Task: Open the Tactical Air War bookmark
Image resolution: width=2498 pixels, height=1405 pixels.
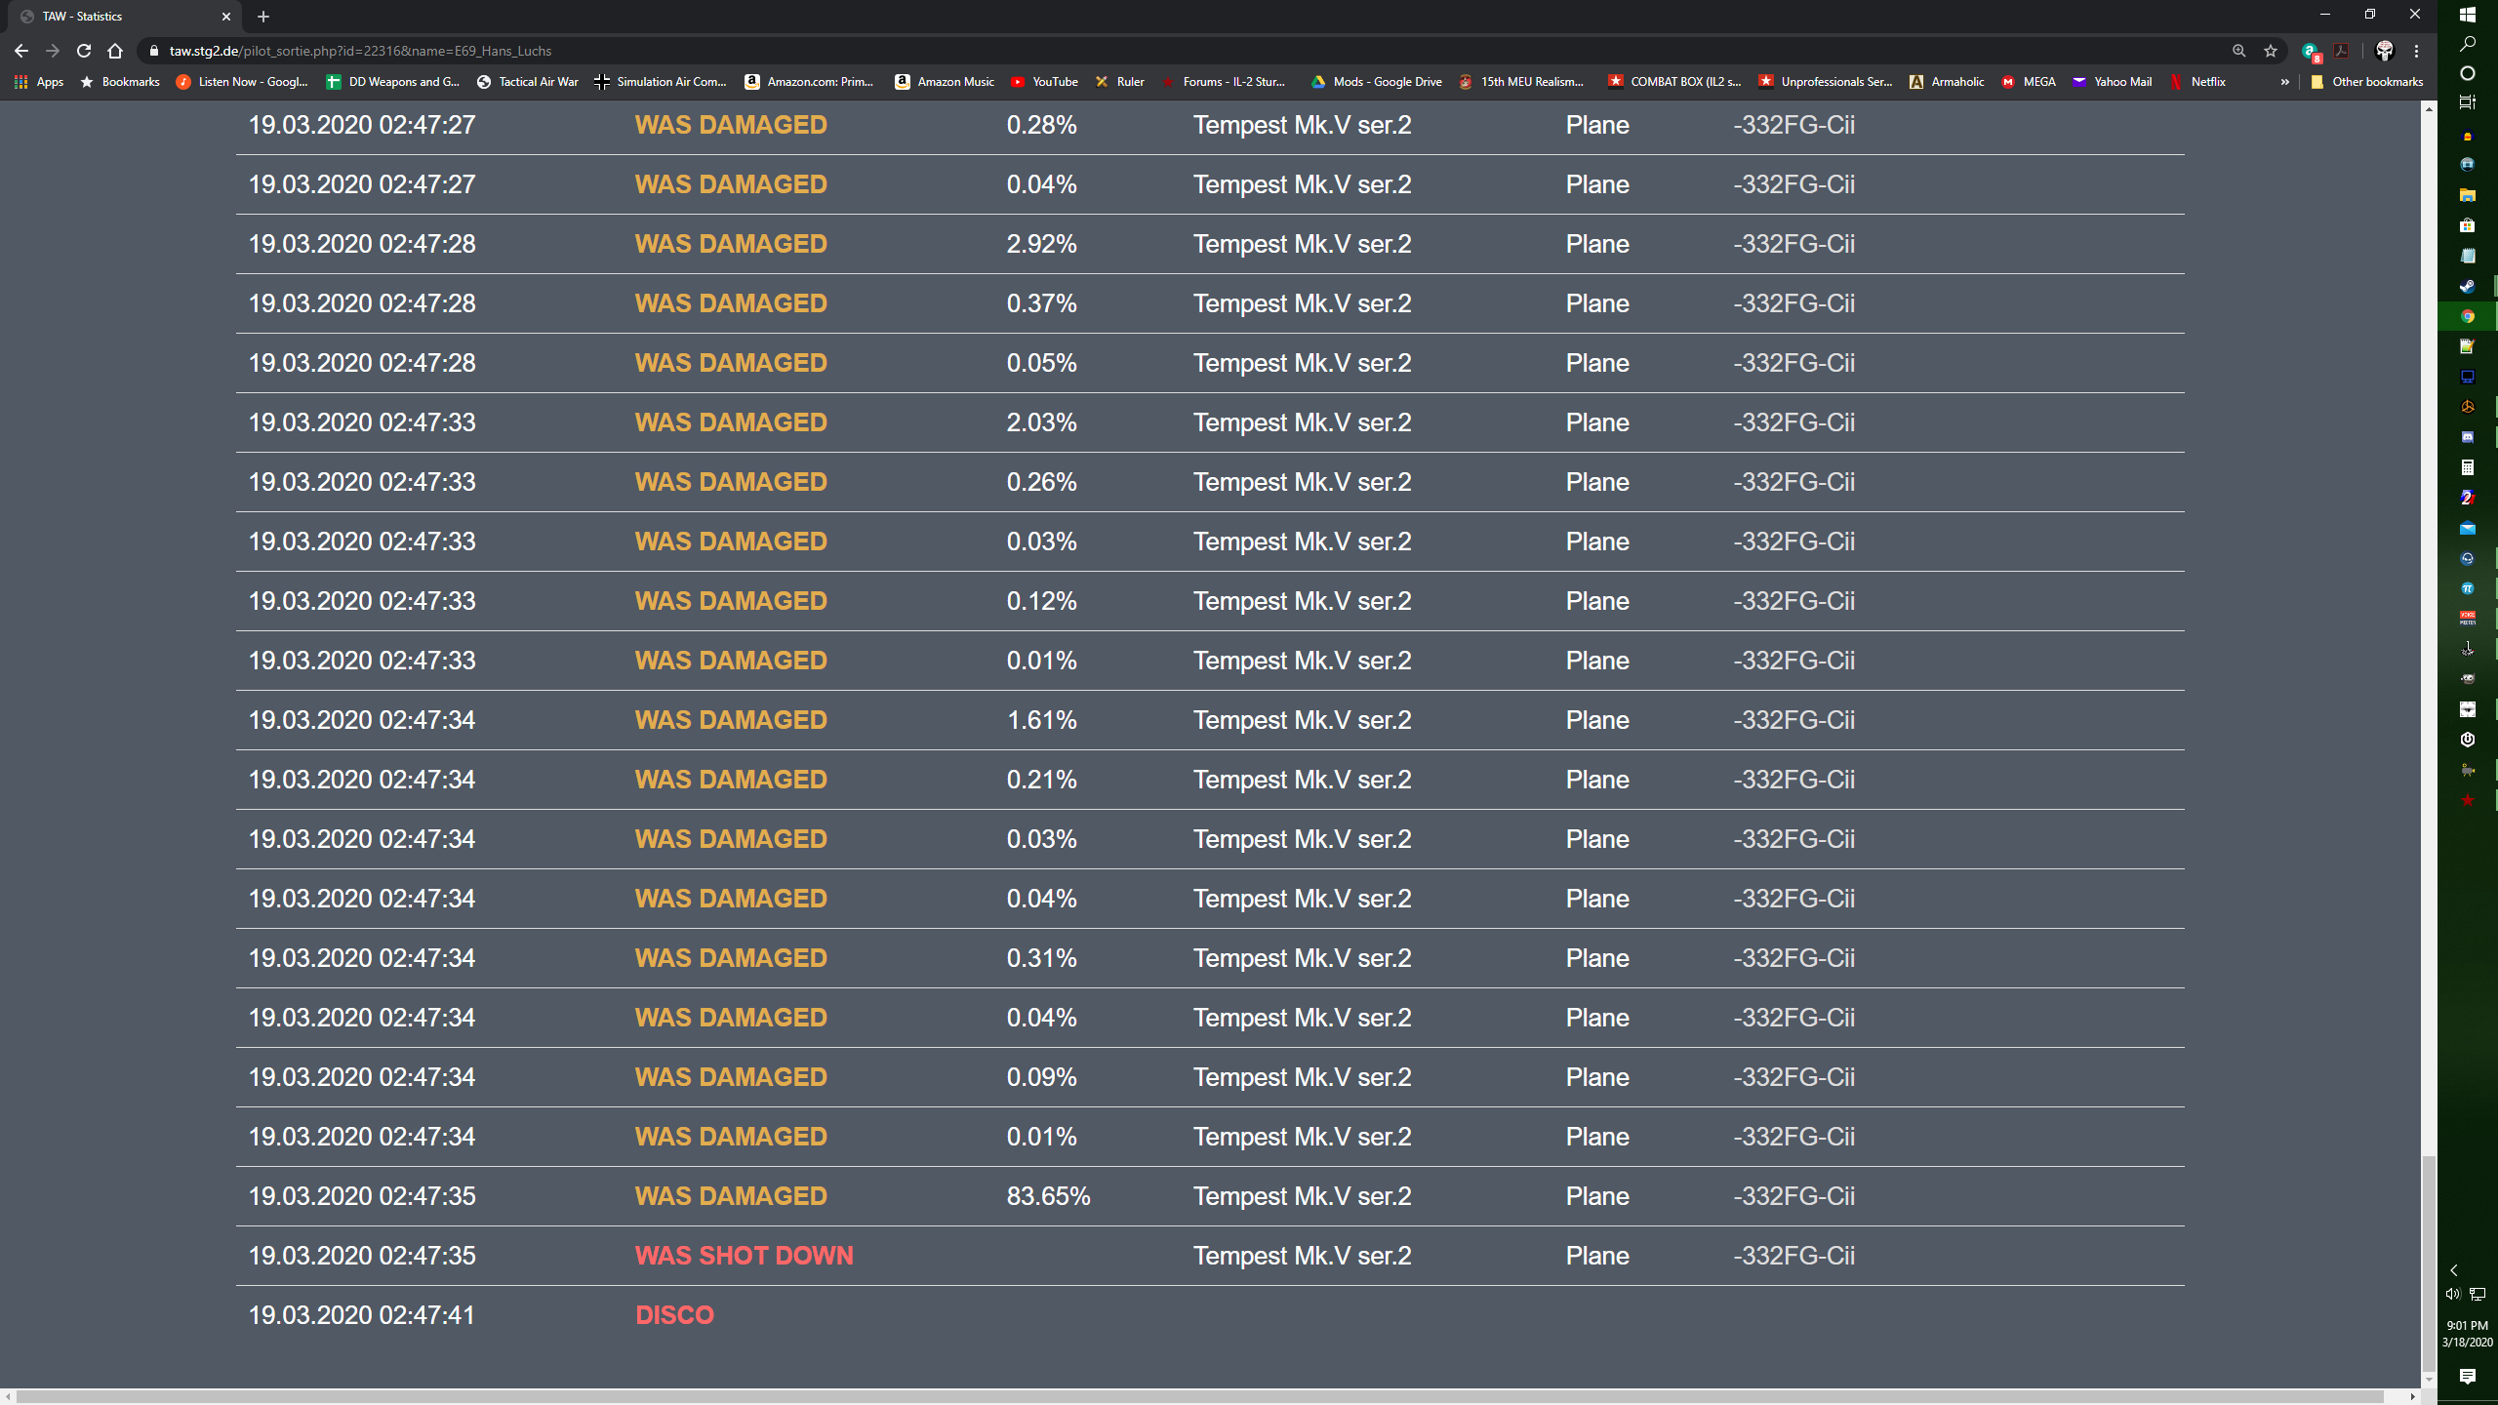Action: [x=528, y=82]
